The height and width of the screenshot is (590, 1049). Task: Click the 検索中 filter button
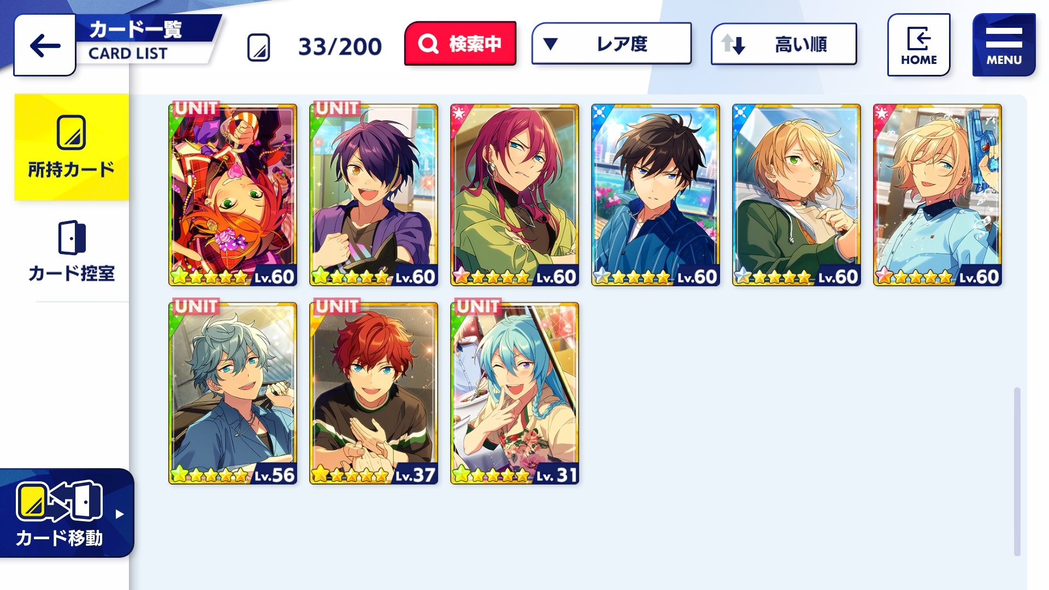[x=460, y=44]
